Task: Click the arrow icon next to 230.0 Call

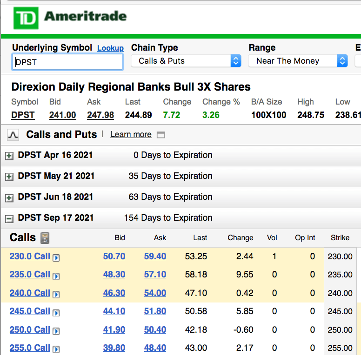Action: (x=56, y=257)
